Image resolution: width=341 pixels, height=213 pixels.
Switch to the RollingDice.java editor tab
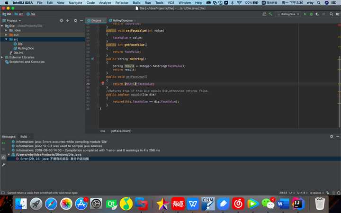pyautogui.click(x=122, y=21)
